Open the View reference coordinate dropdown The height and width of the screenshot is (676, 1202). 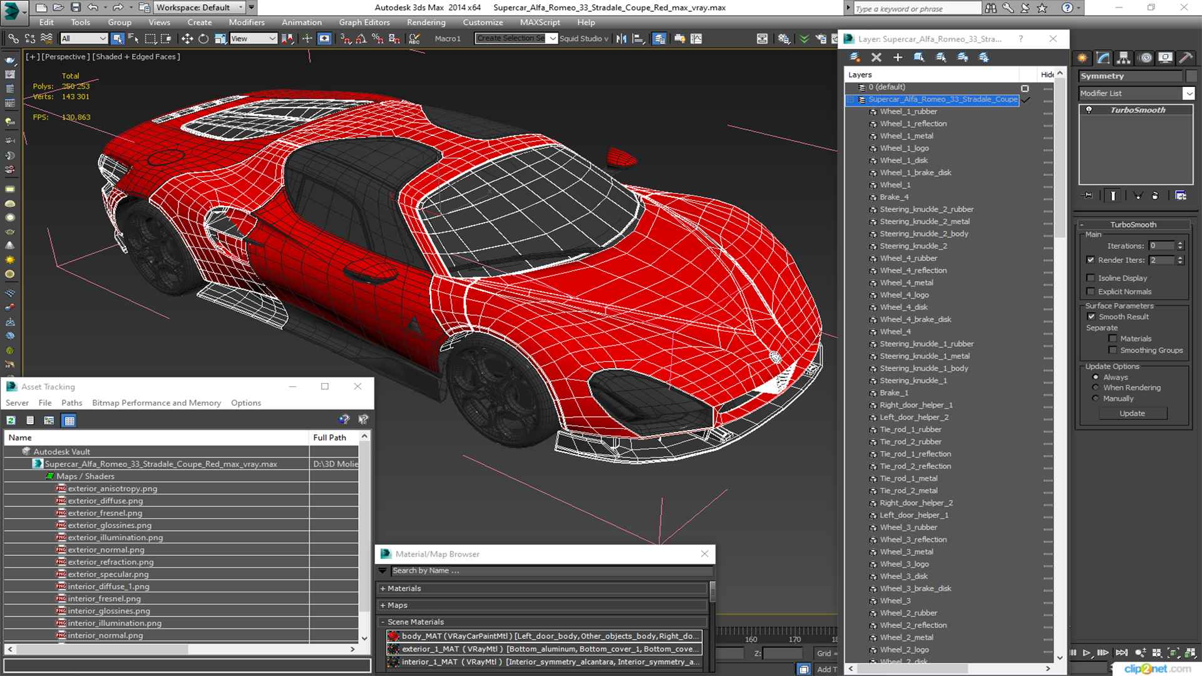(254, 39)
